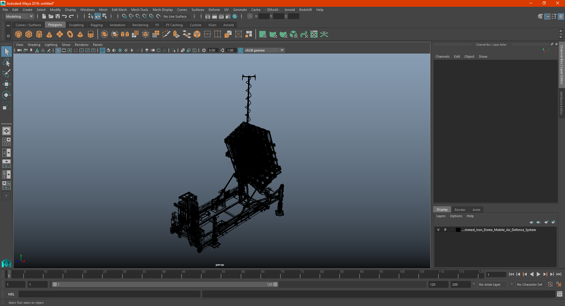This screenshot has width=565, height=306.
Task: Open the shelf tabs list menu
Action: tap(8, 26)
